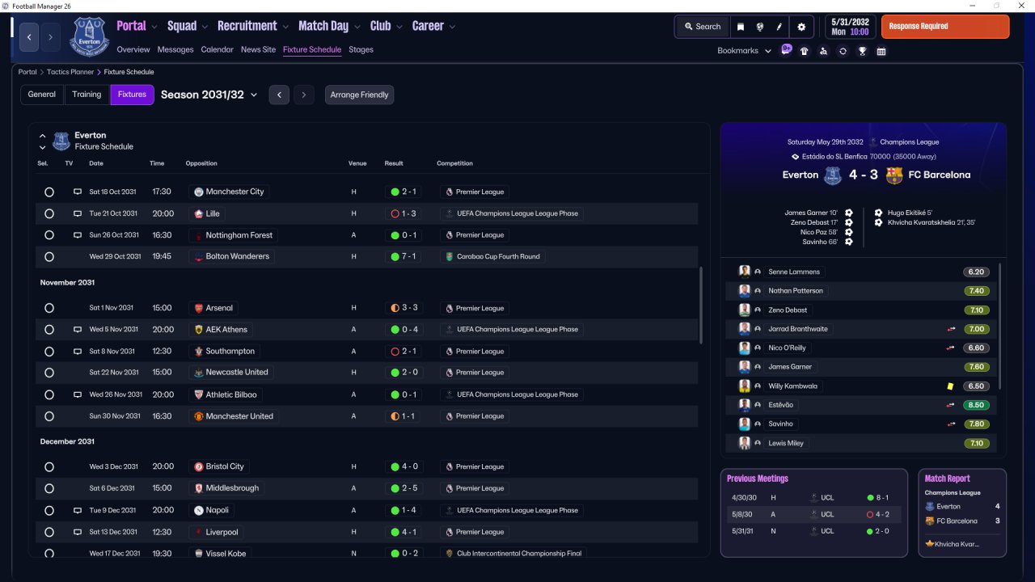Click the player search scouting bookmark icon
The width and height of the screenshot is (1035, 582).
pos(823,51)
